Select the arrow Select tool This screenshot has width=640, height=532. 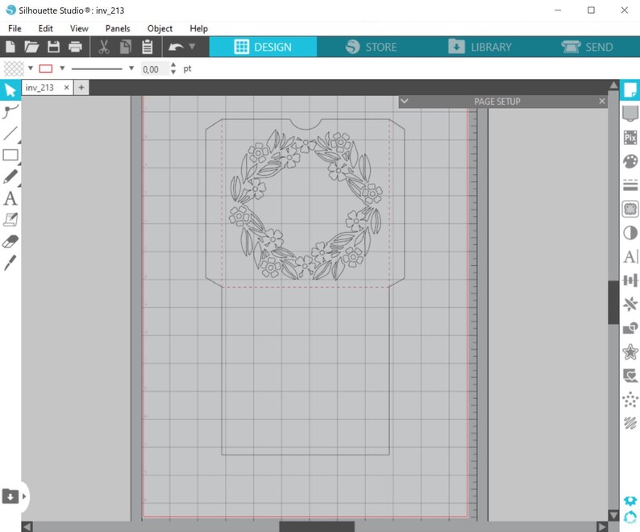point(10,89)
